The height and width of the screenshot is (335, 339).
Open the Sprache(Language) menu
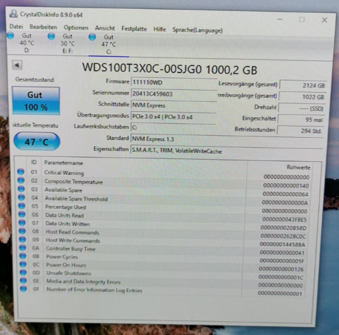pyautogui.click(x=198, y=30)
